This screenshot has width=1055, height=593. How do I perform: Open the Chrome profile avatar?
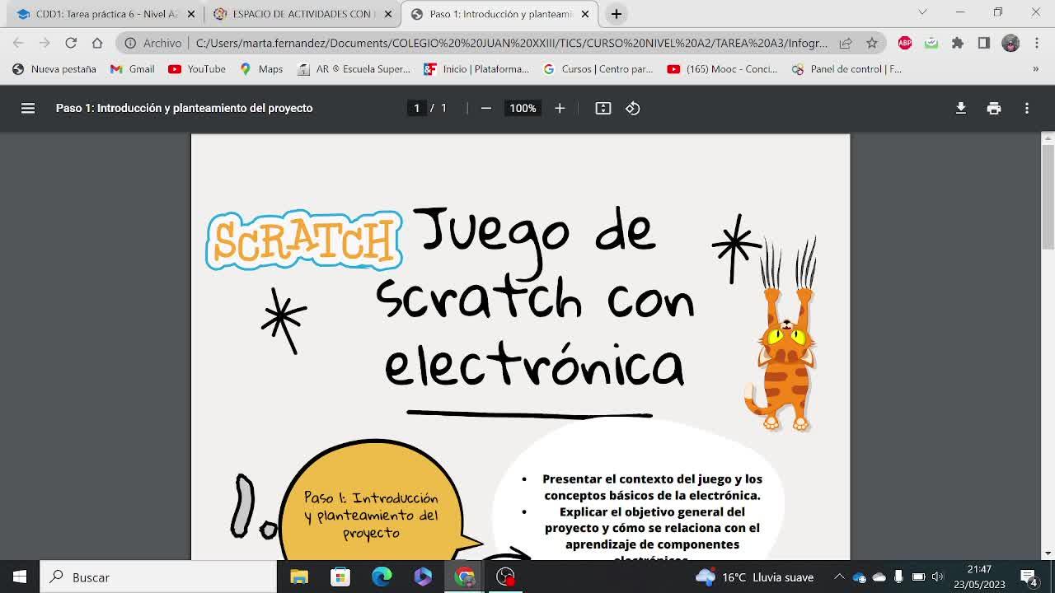click(1010, 43)
